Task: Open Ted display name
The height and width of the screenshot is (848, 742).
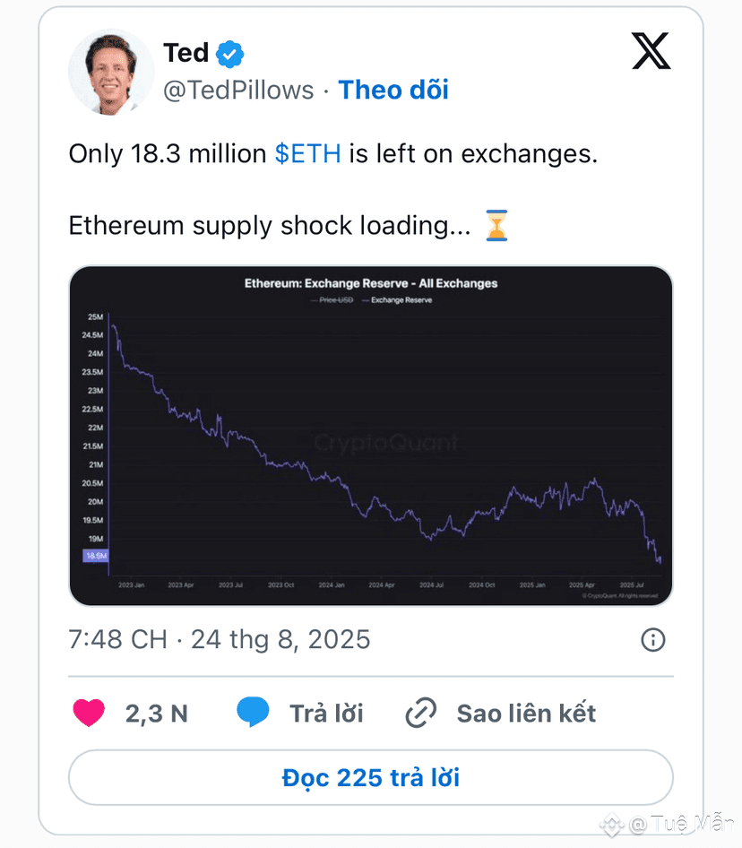Action: (186, 53)
